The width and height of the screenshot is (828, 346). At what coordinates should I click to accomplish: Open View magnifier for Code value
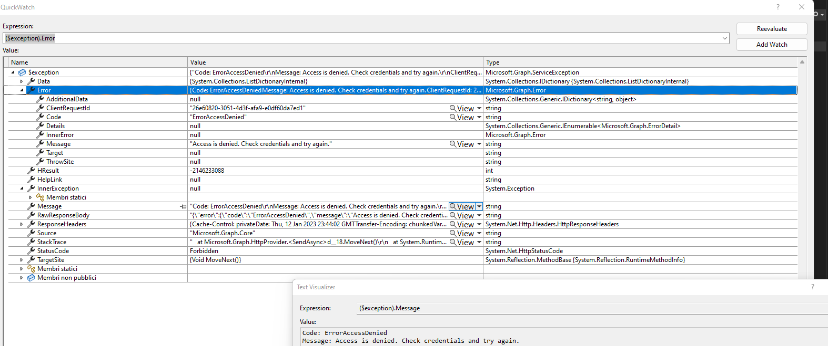pyautogui.click(x=462, y=117)
